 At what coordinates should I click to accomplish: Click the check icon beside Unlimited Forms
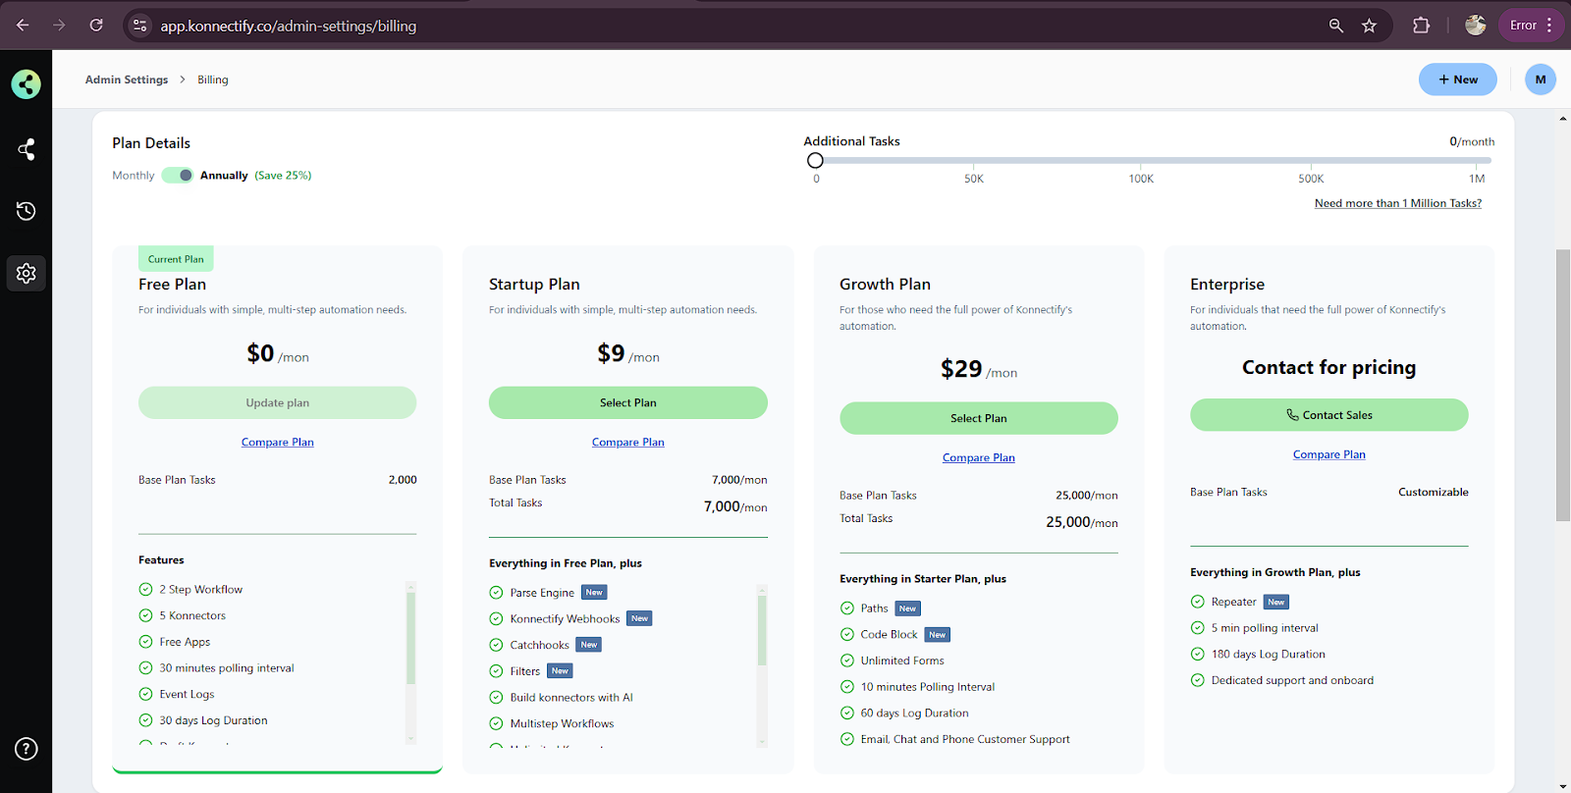[x=847, y=661]
